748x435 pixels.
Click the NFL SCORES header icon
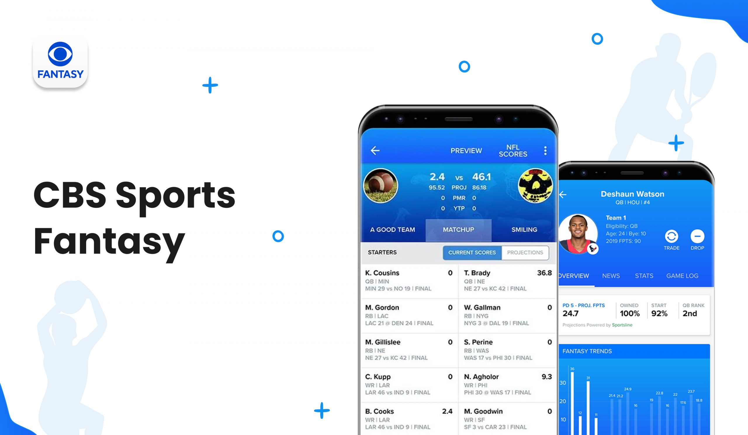point(508,150)
